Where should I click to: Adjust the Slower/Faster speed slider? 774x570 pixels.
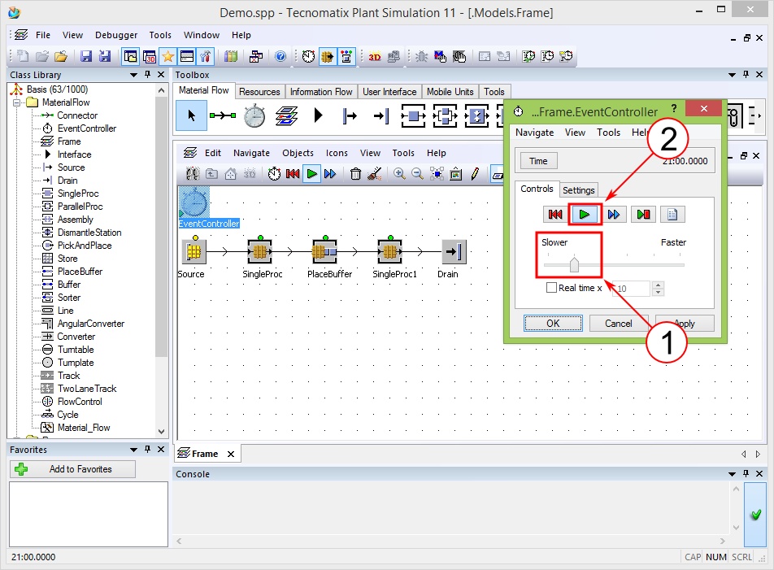click(x=574, y=264)
